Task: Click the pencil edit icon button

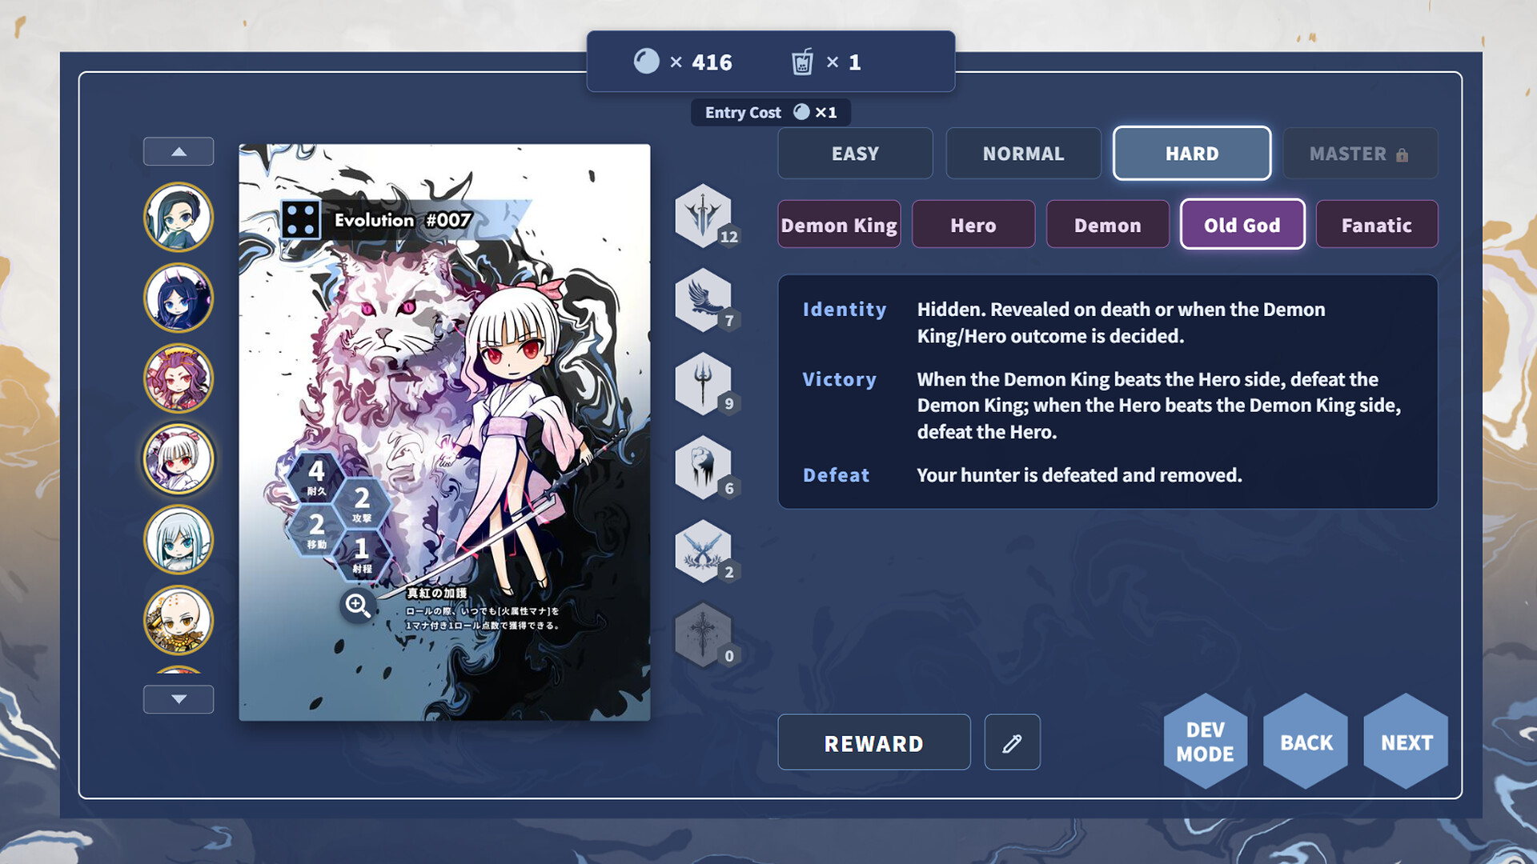Action: tap(1012, 742)
